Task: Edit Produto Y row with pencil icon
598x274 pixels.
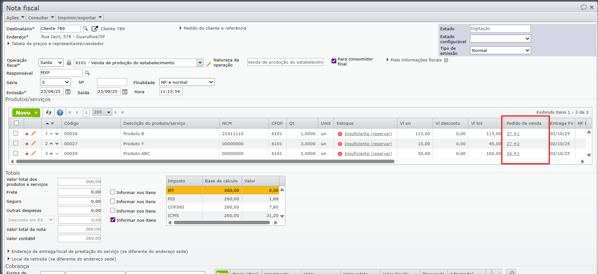Action: pos(34,144)
